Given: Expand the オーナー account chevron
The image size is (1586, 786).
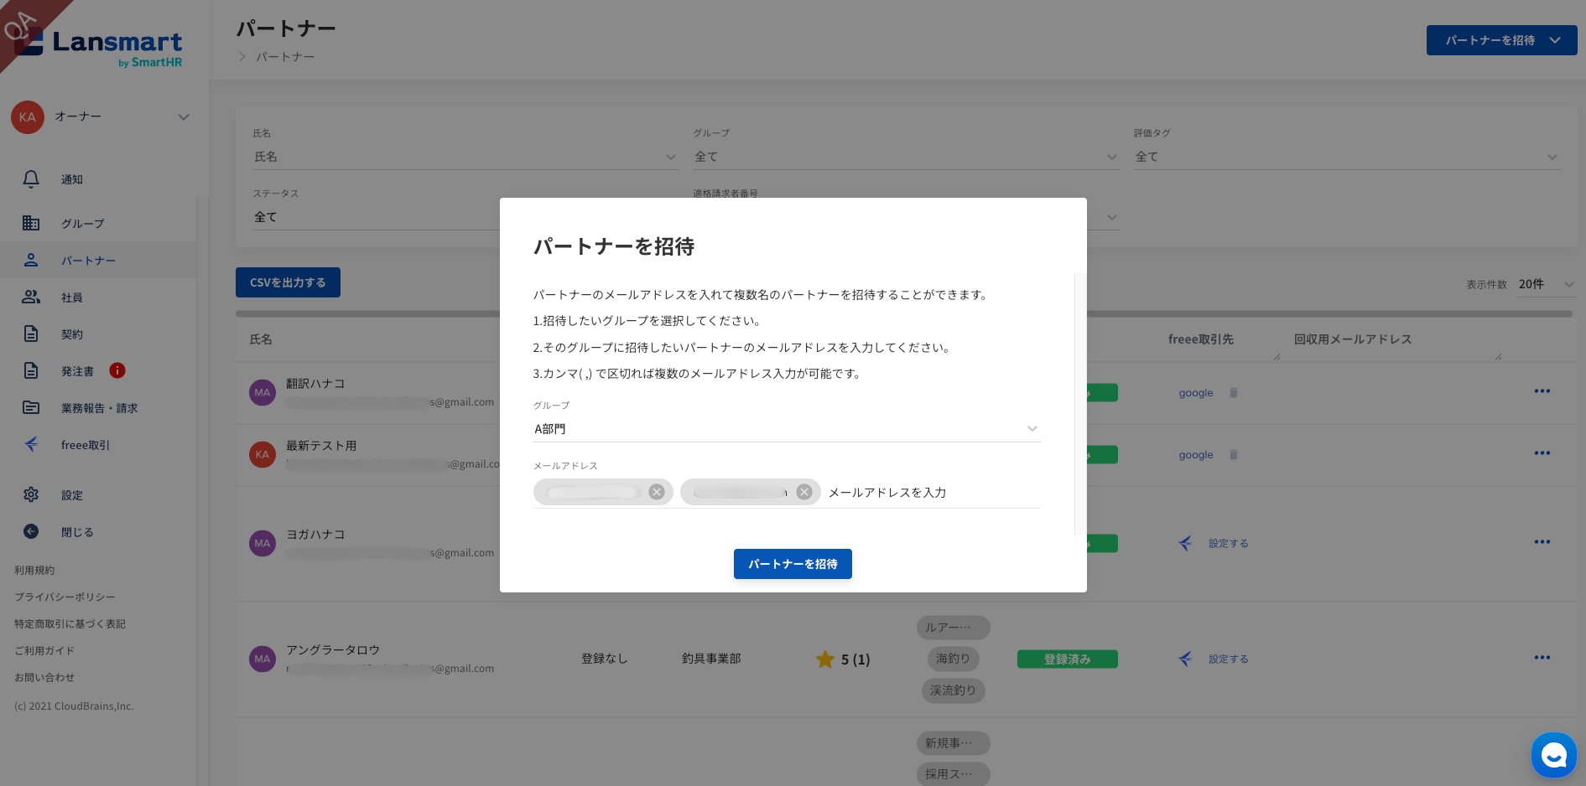Looking at the screenshot, I should tap(184, 117).
